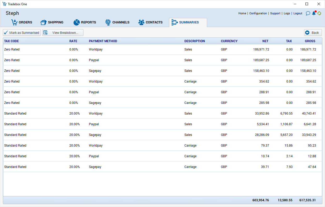Viewport: 325px width, 207px height.
Task: Click the Channels globe icon
Action: [x=108, y=22]
